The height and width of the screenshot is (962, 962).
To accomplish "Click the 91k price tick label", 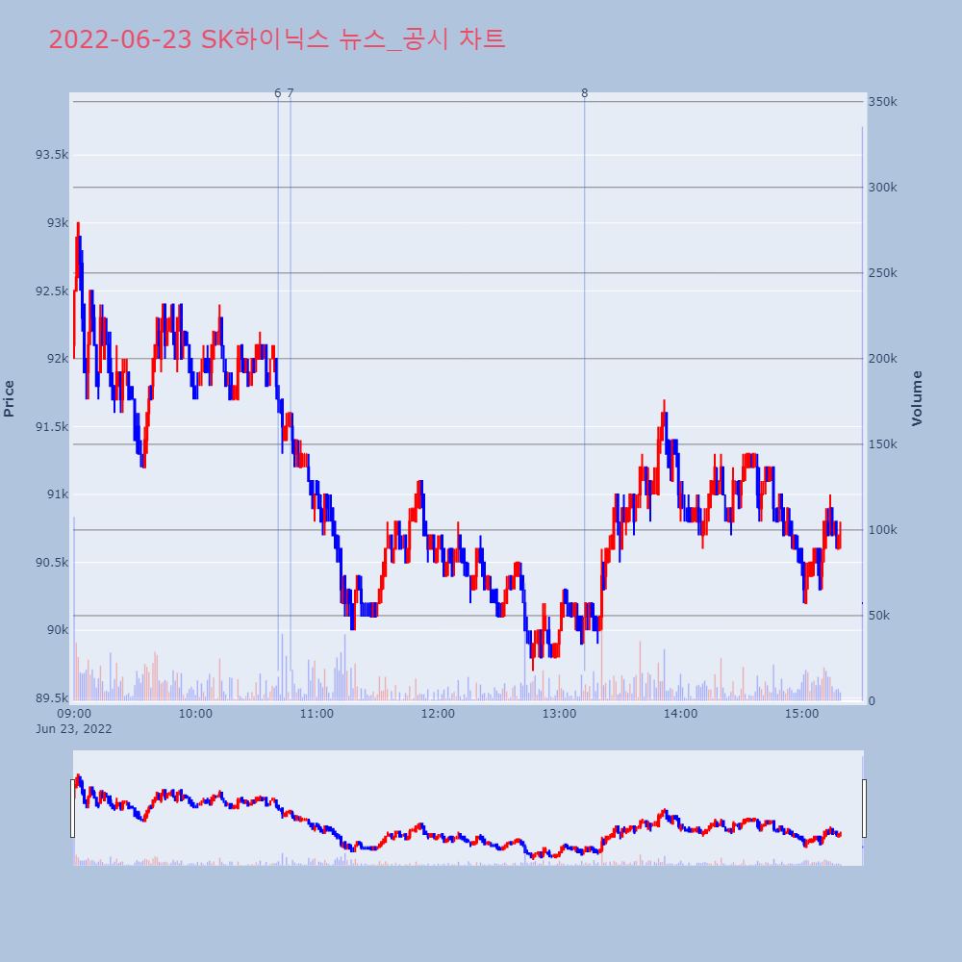I will tap(58, 494).
